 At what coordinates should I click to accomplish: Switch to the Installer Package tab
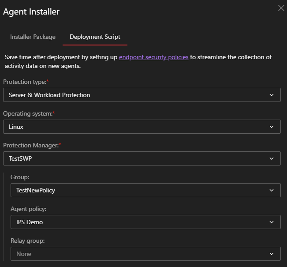point(33,37)
